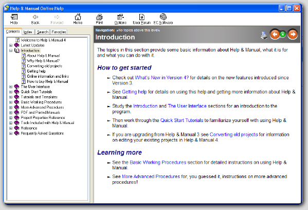Viewport: 308px width, 210px height.
Task: Expand the Tools Included with Help & Manual node
Action: [11, 123]
